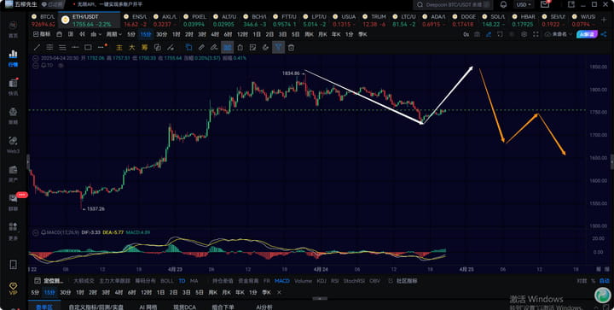Switch to the 30分 timeframe tab

[x=162, y=34]
